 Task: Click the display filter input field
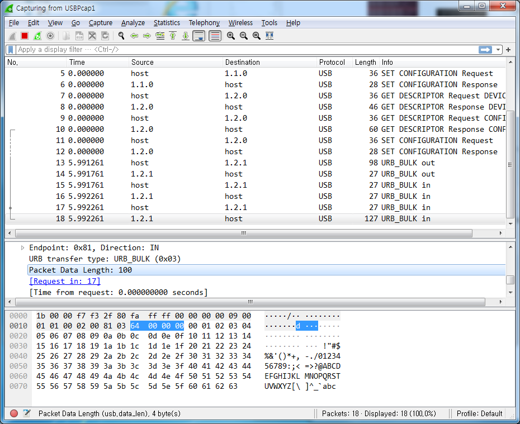[x=247, y=50]
